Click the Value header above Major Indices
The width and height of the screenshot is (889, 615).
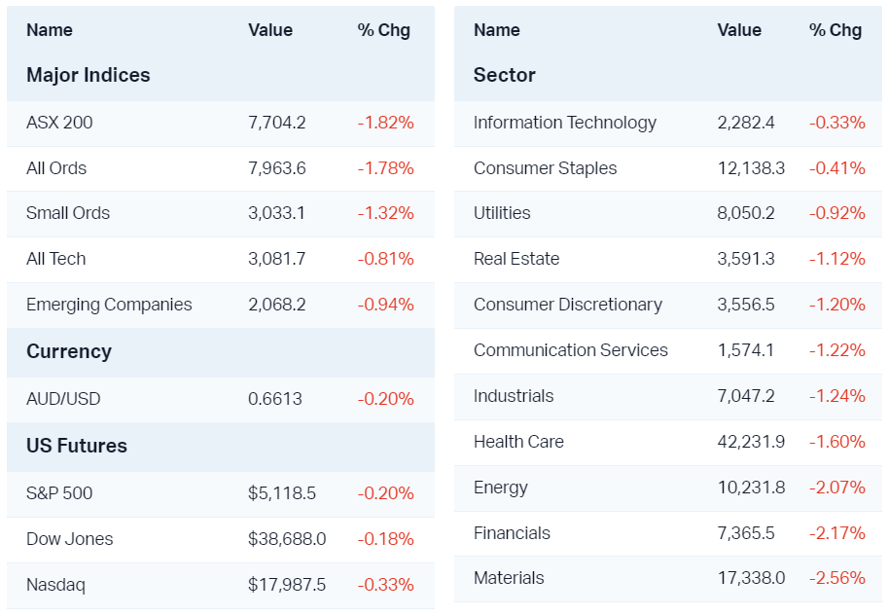(x=270, y=30)
